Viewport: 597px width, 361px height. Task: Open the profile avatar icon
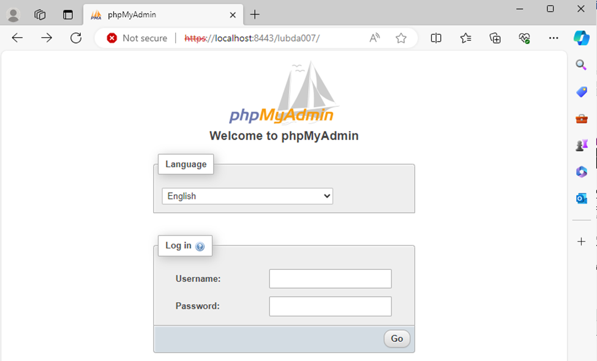[x=13, y=15]
